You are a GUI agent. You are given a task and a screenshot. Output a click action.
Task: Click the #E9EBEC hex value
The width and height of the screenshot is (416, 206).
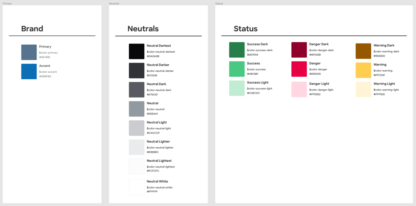click(153, 152)
